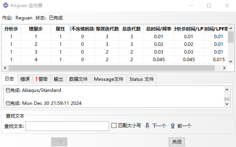Focus the 查找文本 input field

click(x=67, y=126)
